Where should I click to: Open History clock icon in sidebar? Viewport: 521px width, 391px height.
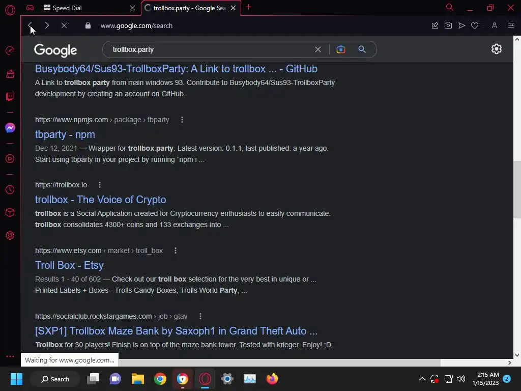point(10,190)
